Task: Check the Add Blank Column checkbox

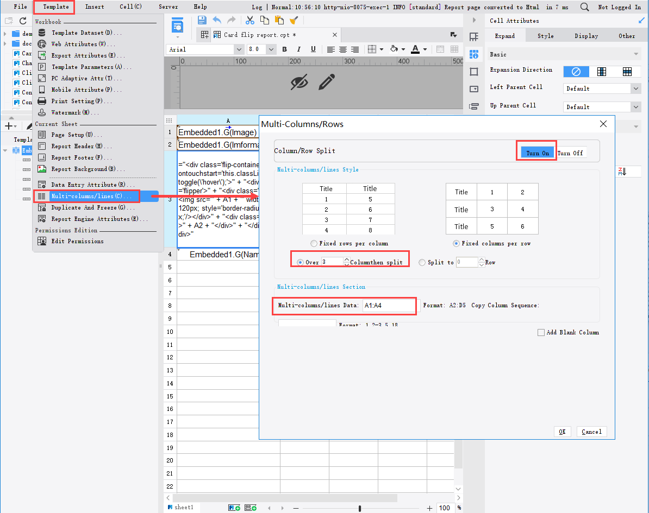Action: (x=541, y=332)
